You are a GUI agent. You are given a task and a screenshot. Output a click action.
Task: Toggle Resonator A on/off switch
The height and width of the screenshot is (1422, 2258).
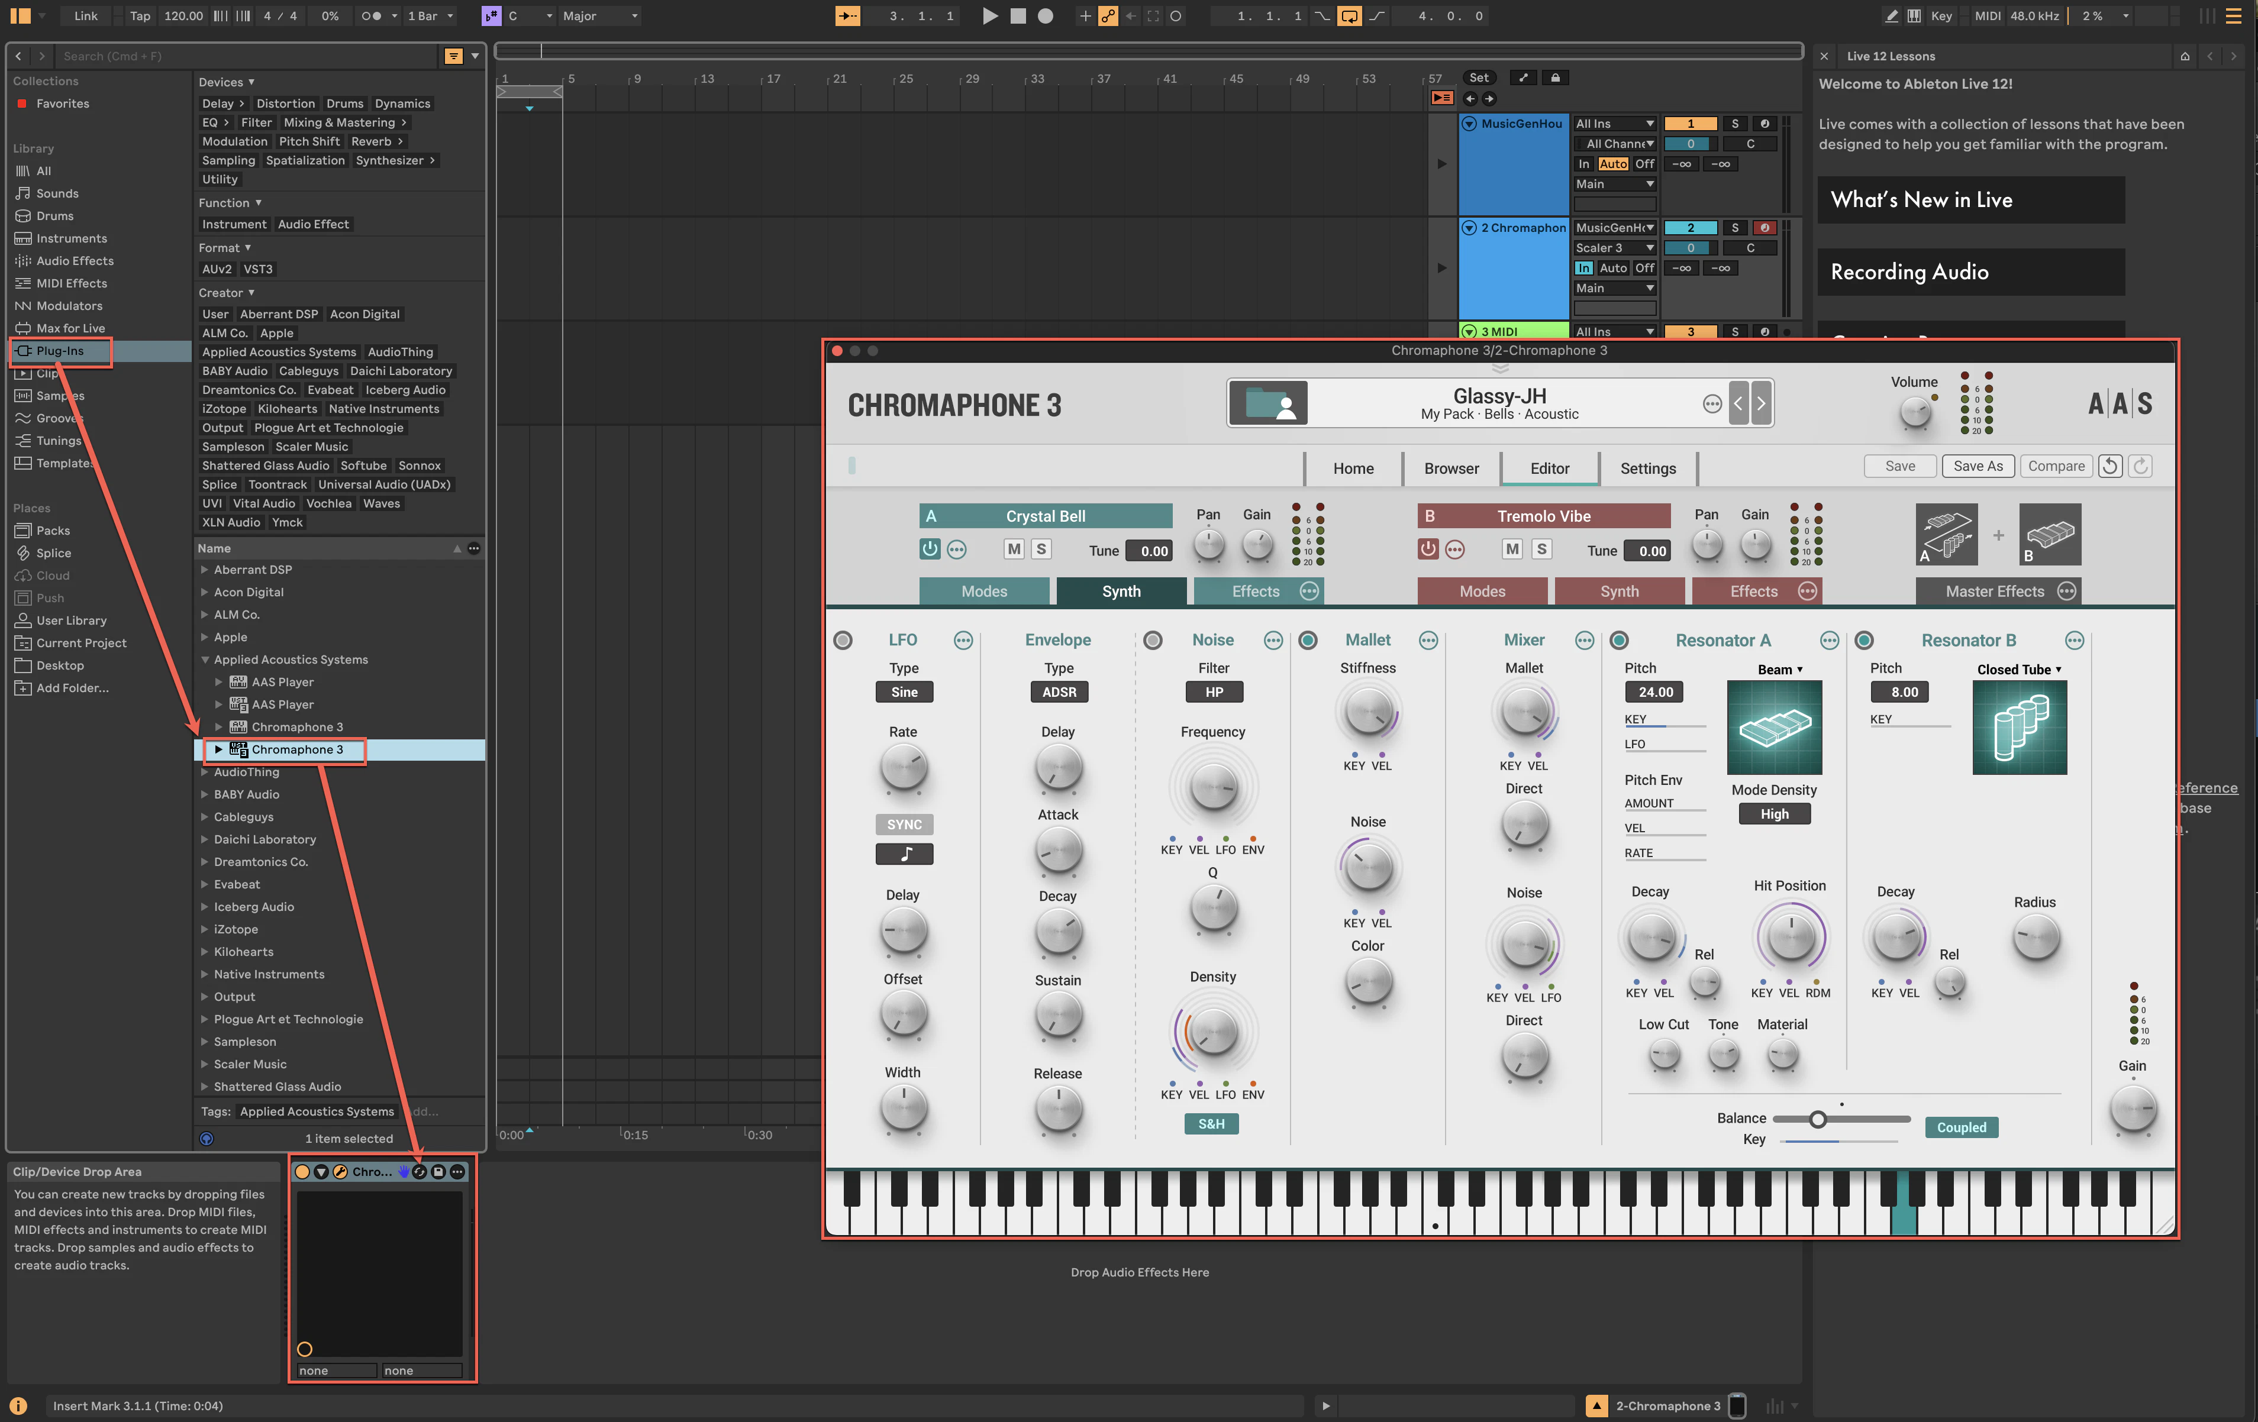click(x=1618, y=640)
